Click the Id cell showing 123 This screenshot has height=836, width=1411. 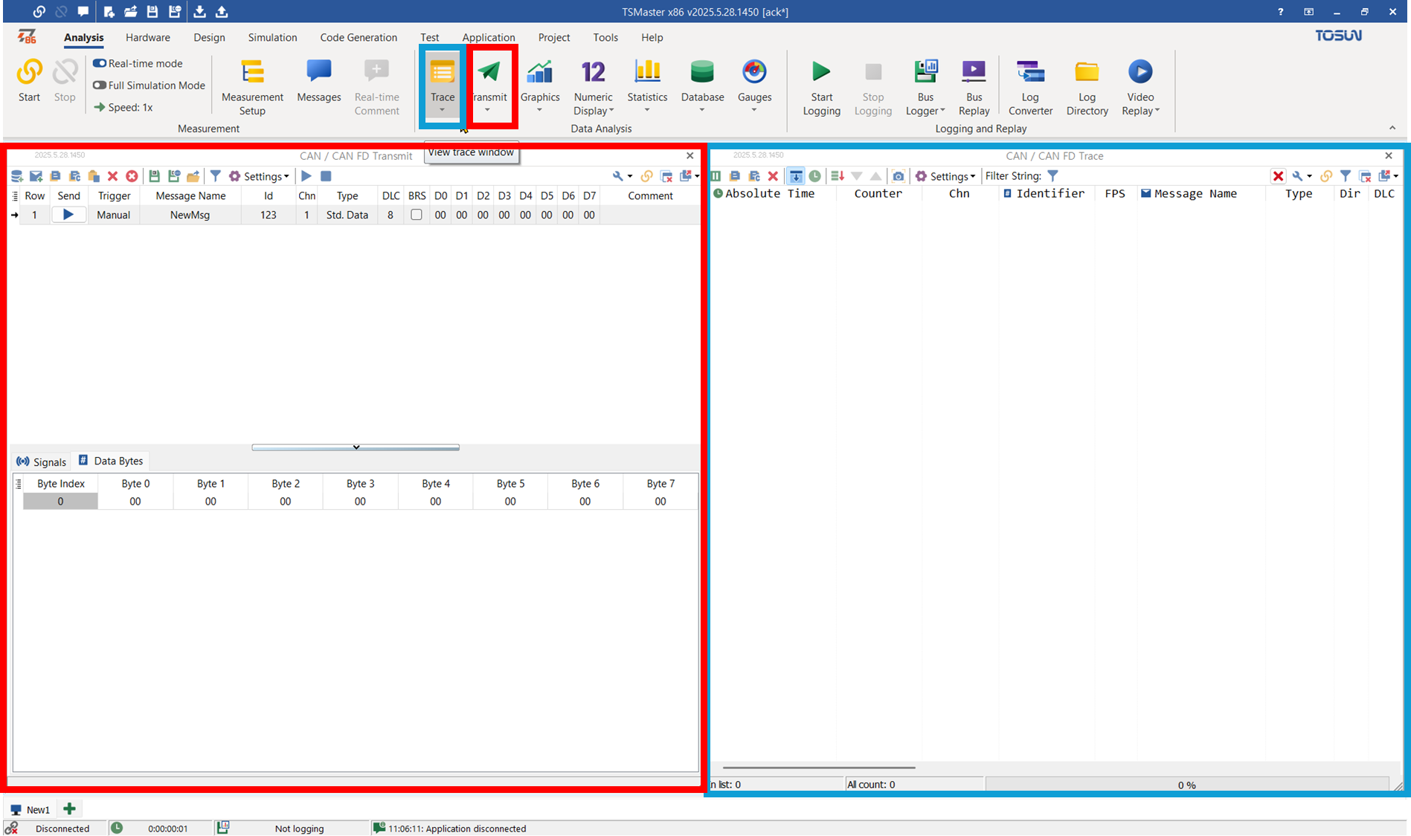pos(268,215)
